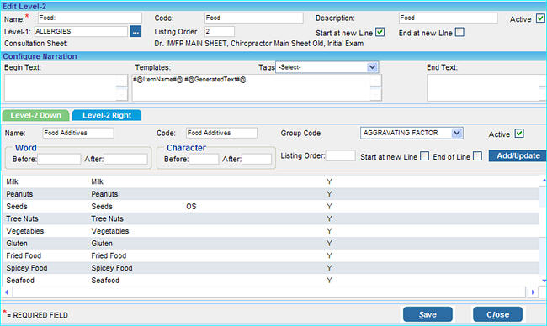Viewport: 547px width, 326px height.
Task: Select the Vegetables row name
Action: (24, 231)
